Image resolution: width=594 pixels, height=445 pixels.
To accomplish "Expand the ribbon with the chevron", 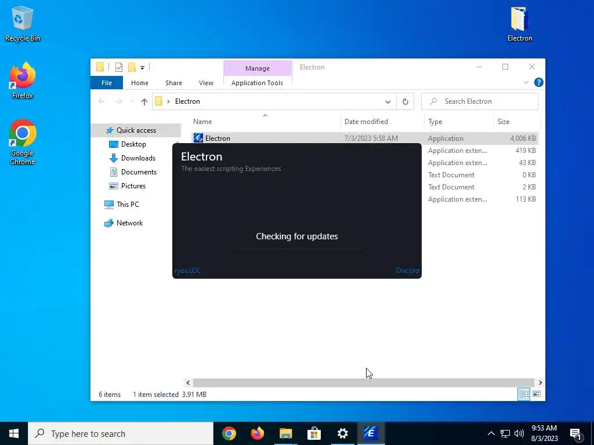I will 526,82.
